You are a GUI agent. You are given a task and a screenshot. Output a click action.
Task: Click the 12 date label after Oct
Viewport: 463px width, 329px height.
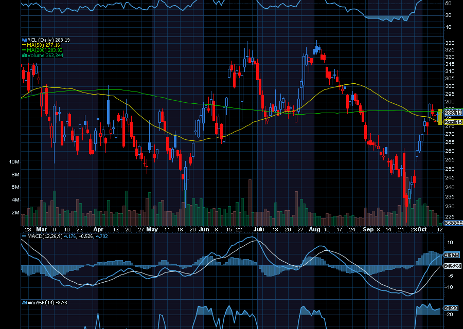coord(440,230)
